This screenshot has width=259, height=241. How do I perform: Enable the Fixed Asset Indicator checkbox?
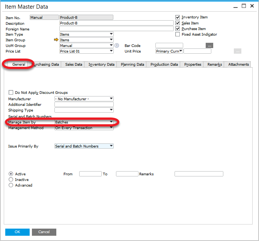click(x=178, y=34)
